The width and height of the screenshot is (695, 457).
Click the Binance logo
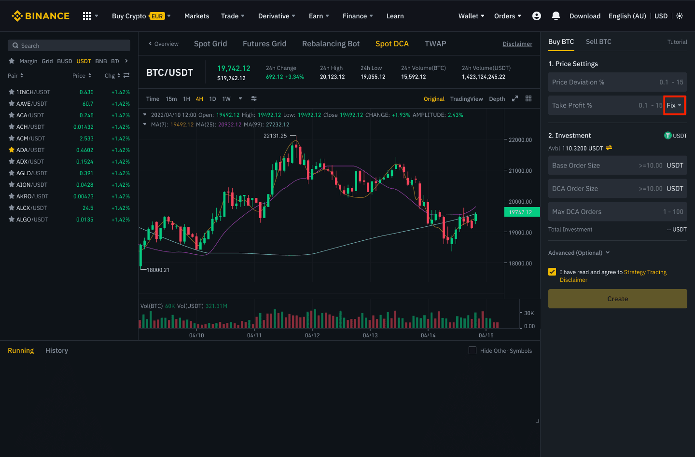point(41,16)
